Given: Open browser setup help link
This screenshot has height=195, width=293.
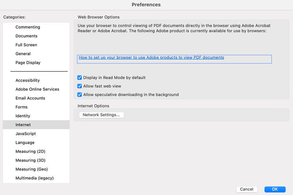Looking at the screenshot, I should [x=151, y=57].
